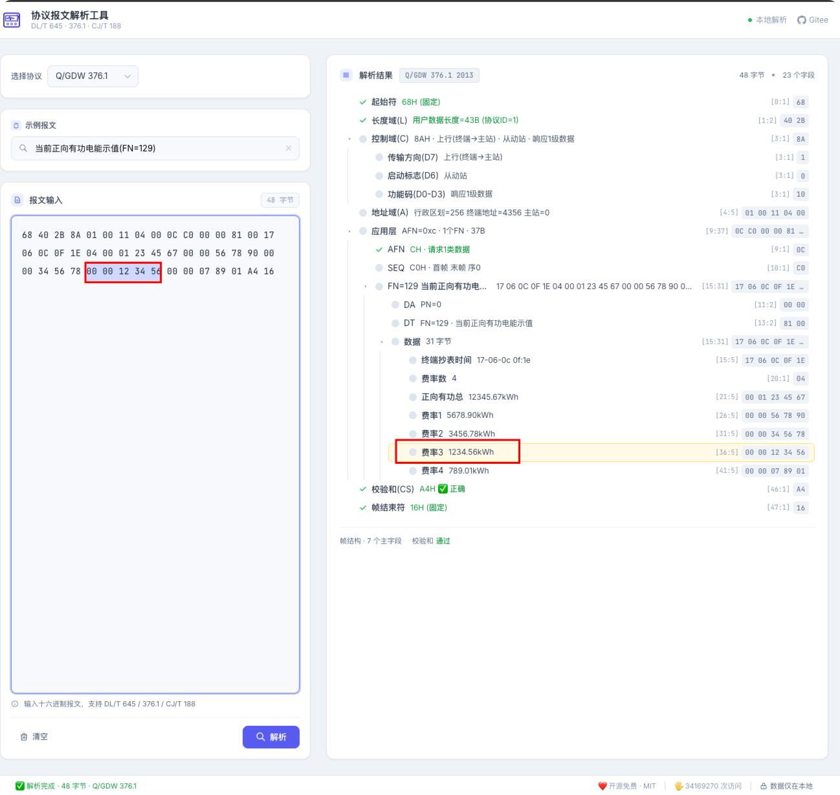Click the gray dot beside 应用层
The width and height of the screenshot is (840, 795).
pos(363,231)
